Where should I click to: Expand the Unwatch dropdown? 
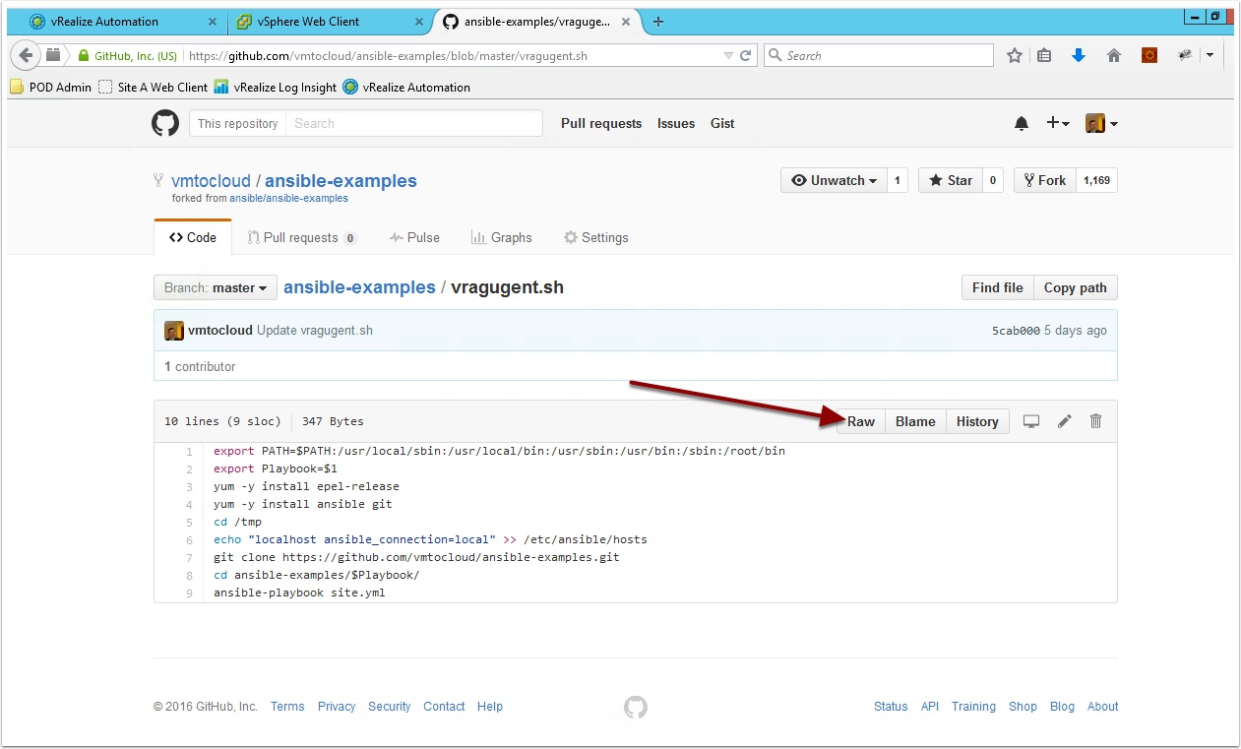[834, 180]
